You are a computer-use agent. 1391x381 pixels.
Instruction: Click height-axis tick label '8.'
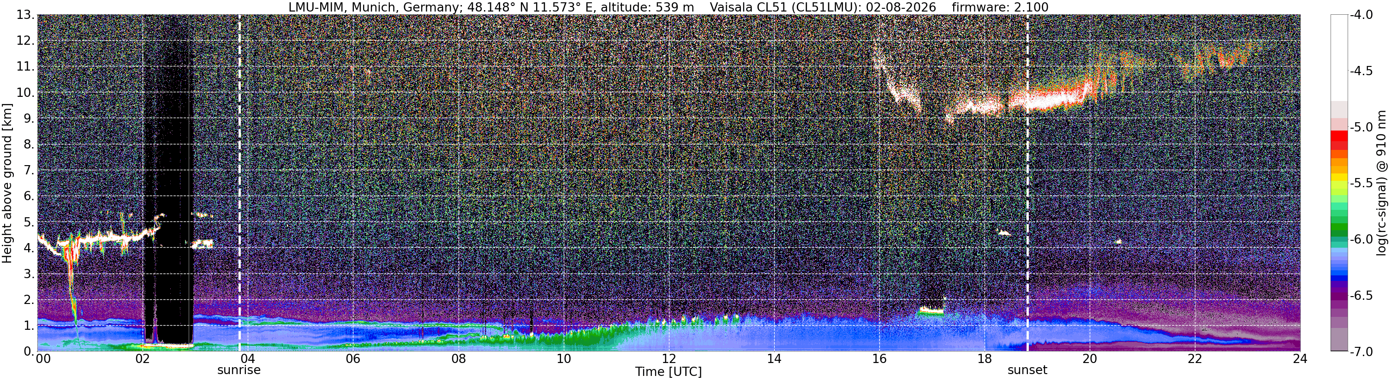point(29,145)
